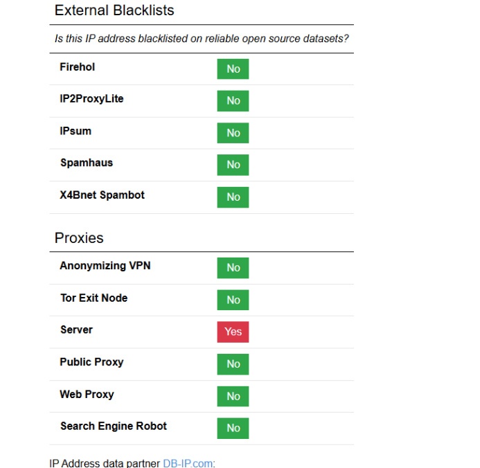The image size is (480, 468).
Task: Click the No badge beside IP2ProxyLite
Action: pyautogui.click(x=233, y=101)
